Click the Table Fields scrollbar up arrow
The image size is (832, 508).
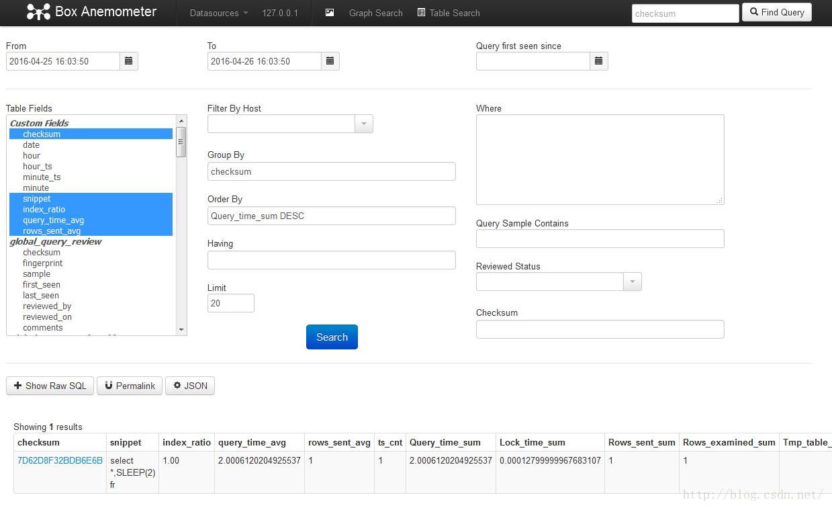pyautogui.click(x=181, y=121)
